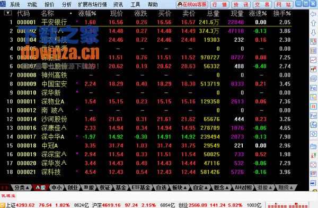Screen dimensions: 318x208
Task: Expand the 板块▲ sector tab menu
Action: 180,187
